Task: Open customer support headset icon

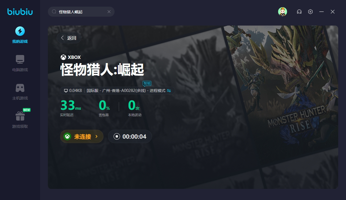Action: 299,12
